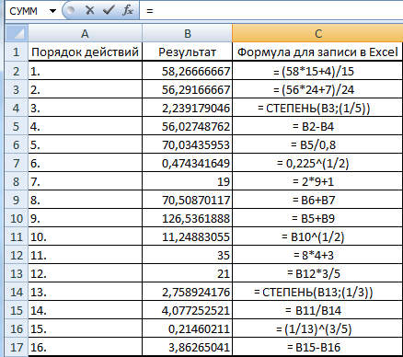The height and width of the screenshot is (357, 403).
Task: Select row 1 header
Action: pyautogui.click(x=17, y=52)
